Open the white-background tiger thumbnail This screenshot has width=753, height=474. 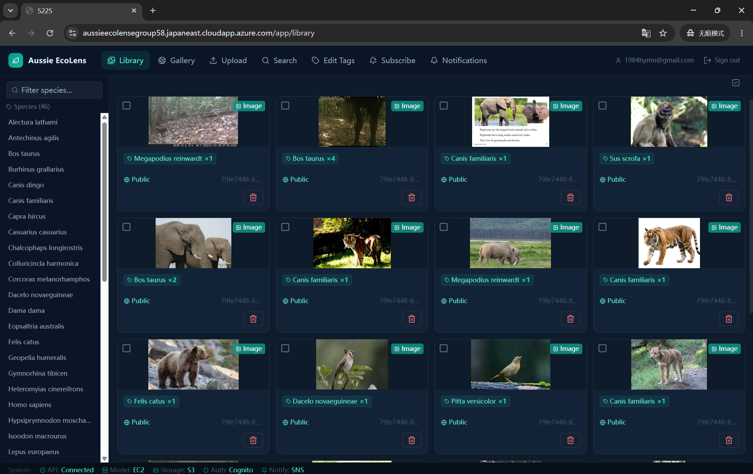tap(669, 243)
